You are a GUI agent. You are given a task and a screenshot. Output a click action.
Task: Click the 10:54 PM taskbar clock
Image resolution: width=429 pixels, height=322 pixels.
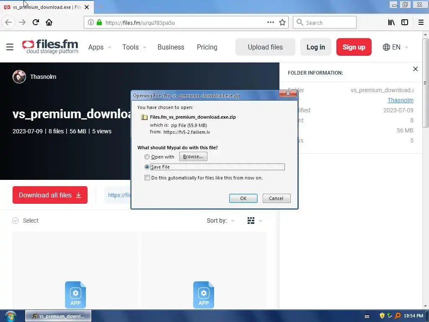click(413, 316)
